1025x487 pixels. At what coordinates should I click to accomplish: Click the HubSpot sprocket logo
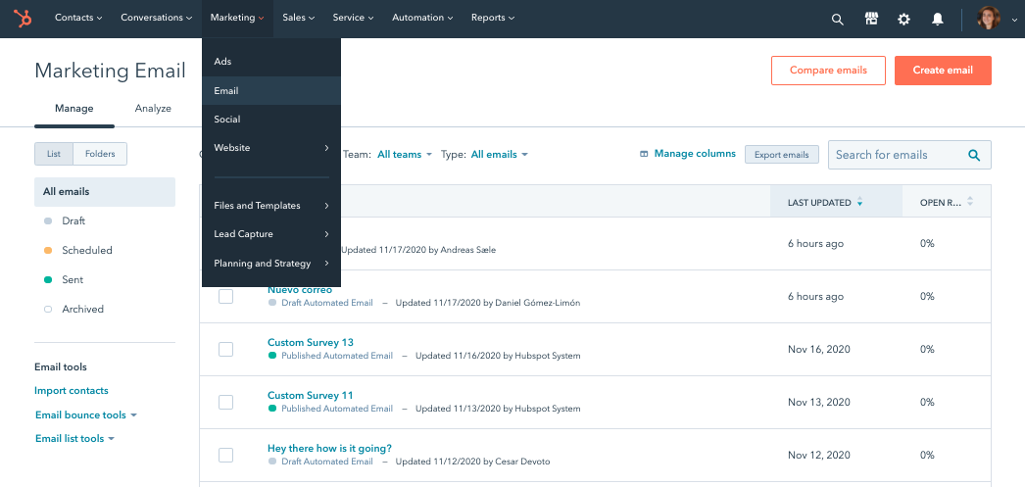coord(24,19)
